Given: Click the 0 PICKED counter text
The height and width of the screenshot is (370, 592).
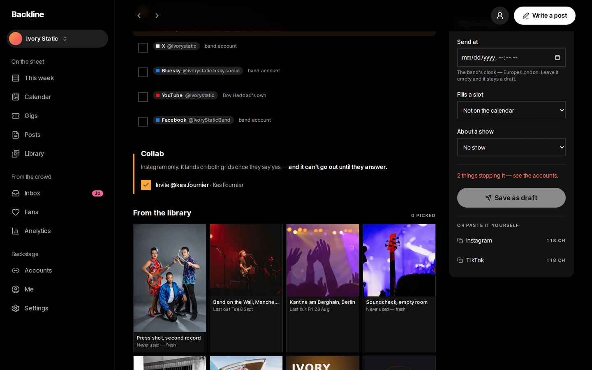Looking at the screenshot, I should coord(423,215).
